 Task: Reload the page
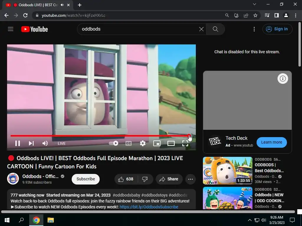click(25, 15)
